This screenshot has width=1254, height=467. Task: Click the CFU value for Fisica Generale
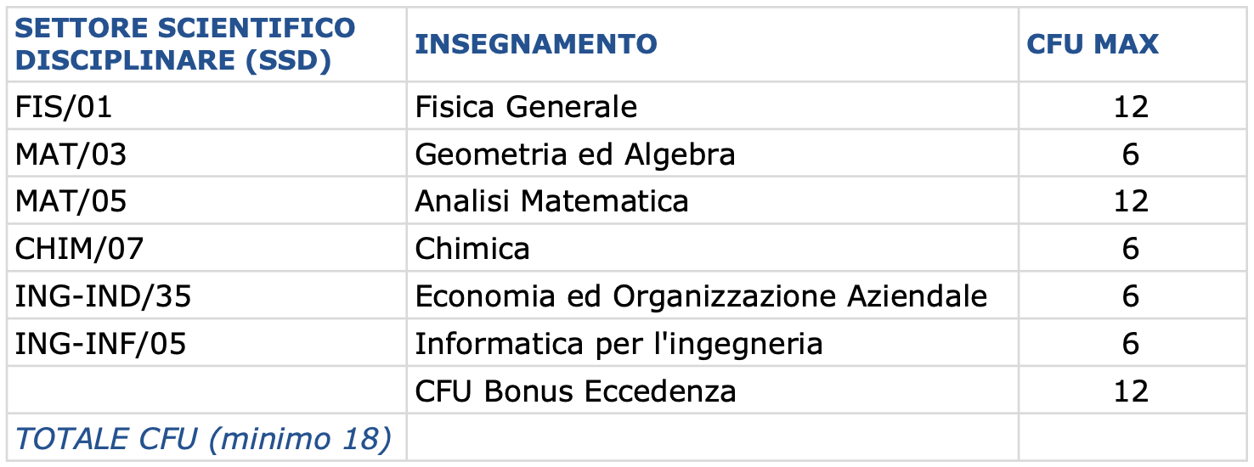[x=1132, y=106]
